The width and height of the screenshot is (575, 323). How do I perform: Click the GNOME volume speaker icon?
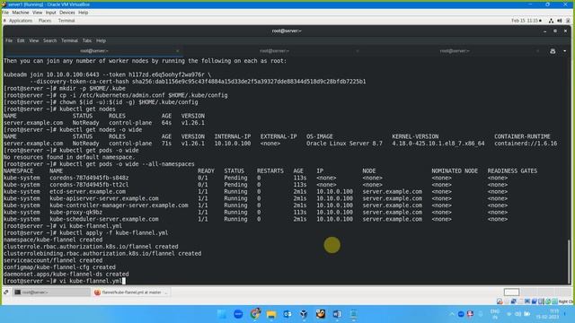pyautogui.click(x=560, y=21)
